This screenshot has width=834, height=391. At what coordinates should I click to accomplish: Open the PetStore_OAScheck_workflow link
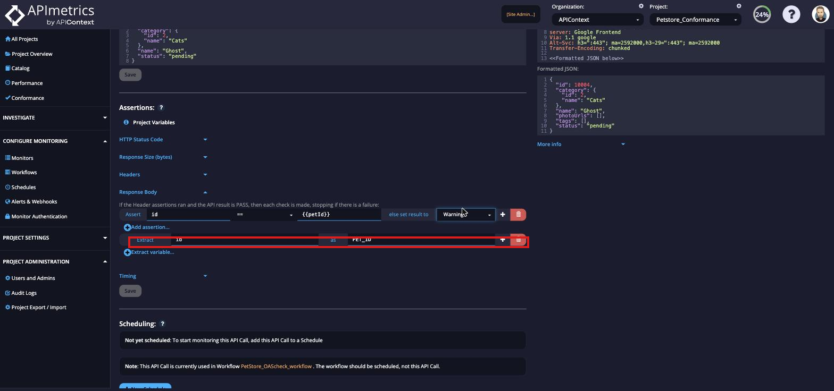point(277,367)
